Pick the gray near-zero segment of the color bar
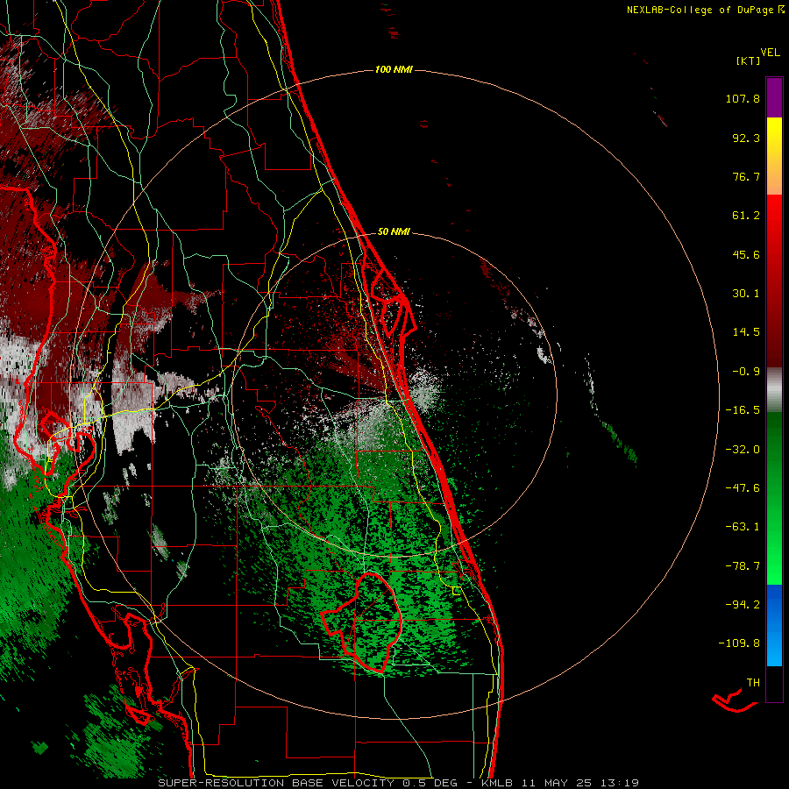 (774, 390)
